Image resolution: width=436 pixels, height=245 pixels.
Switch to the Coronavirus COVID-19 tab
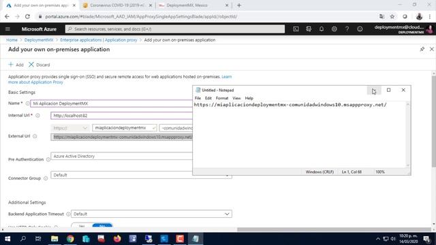point(118,5)
